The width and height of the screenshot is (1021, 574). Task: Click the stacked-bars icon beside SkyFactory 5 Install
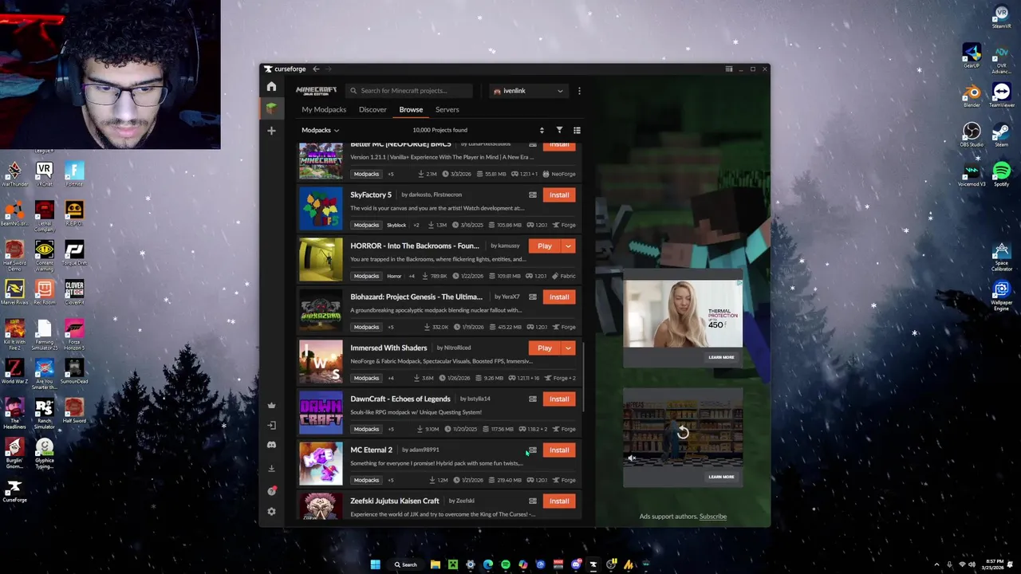click(x=532, y=195)
